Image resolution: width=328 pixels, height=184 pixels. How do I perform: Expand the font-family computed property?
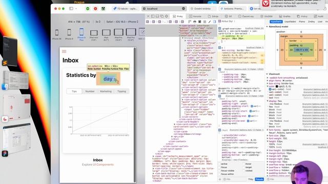click(268, 130)
